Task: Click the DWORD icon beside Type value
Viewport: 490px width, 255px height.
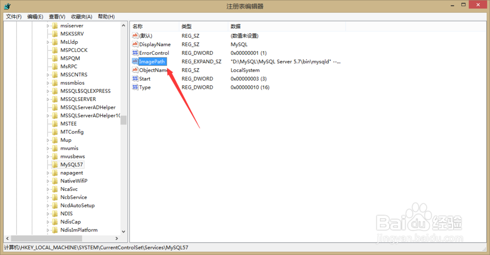Action: point(135,87)
